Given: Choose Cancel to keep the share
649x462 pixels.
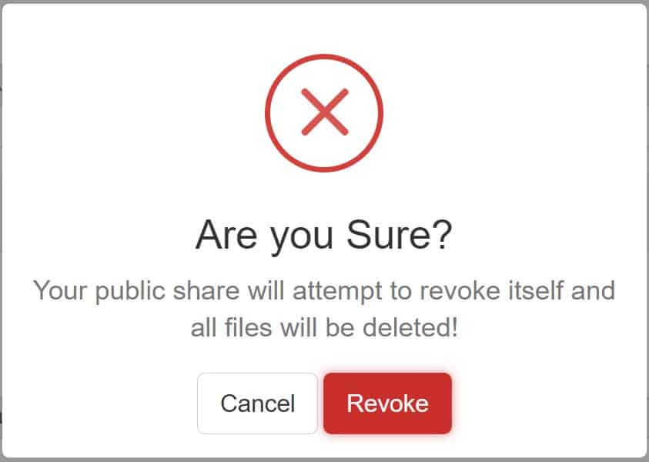Looking at the screenshot, I should pos(257,403).
